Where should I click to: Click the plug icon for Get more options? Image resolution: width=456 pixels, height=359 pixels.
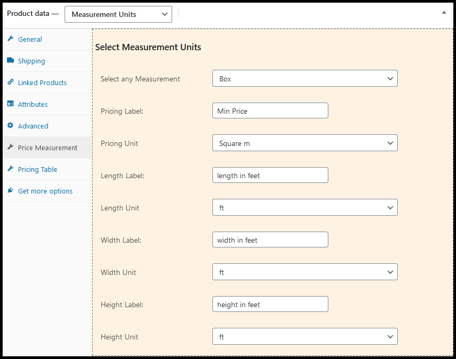click(10, 191)
